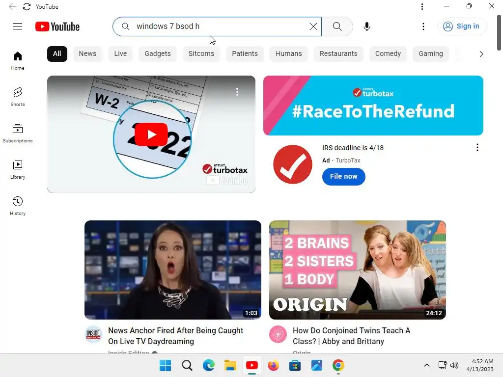Image resolution: width=503 pixels, height=377 pixels.
Task: Click in the search text field
Action: [218, 27]
